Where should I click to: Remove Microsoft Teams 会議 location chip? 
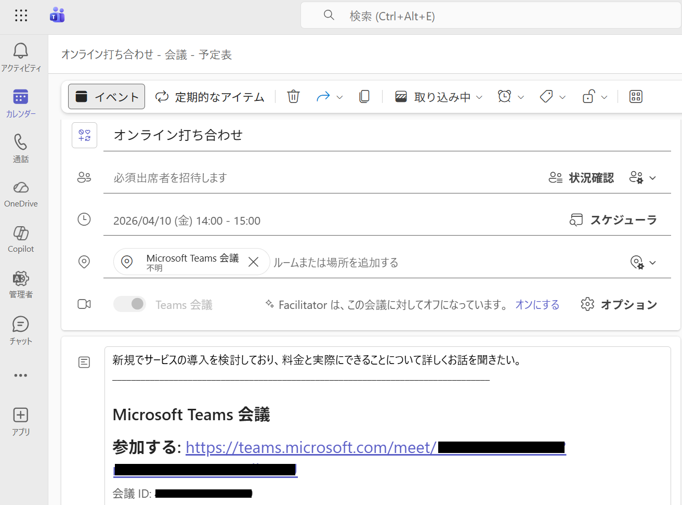click(254, 262)
